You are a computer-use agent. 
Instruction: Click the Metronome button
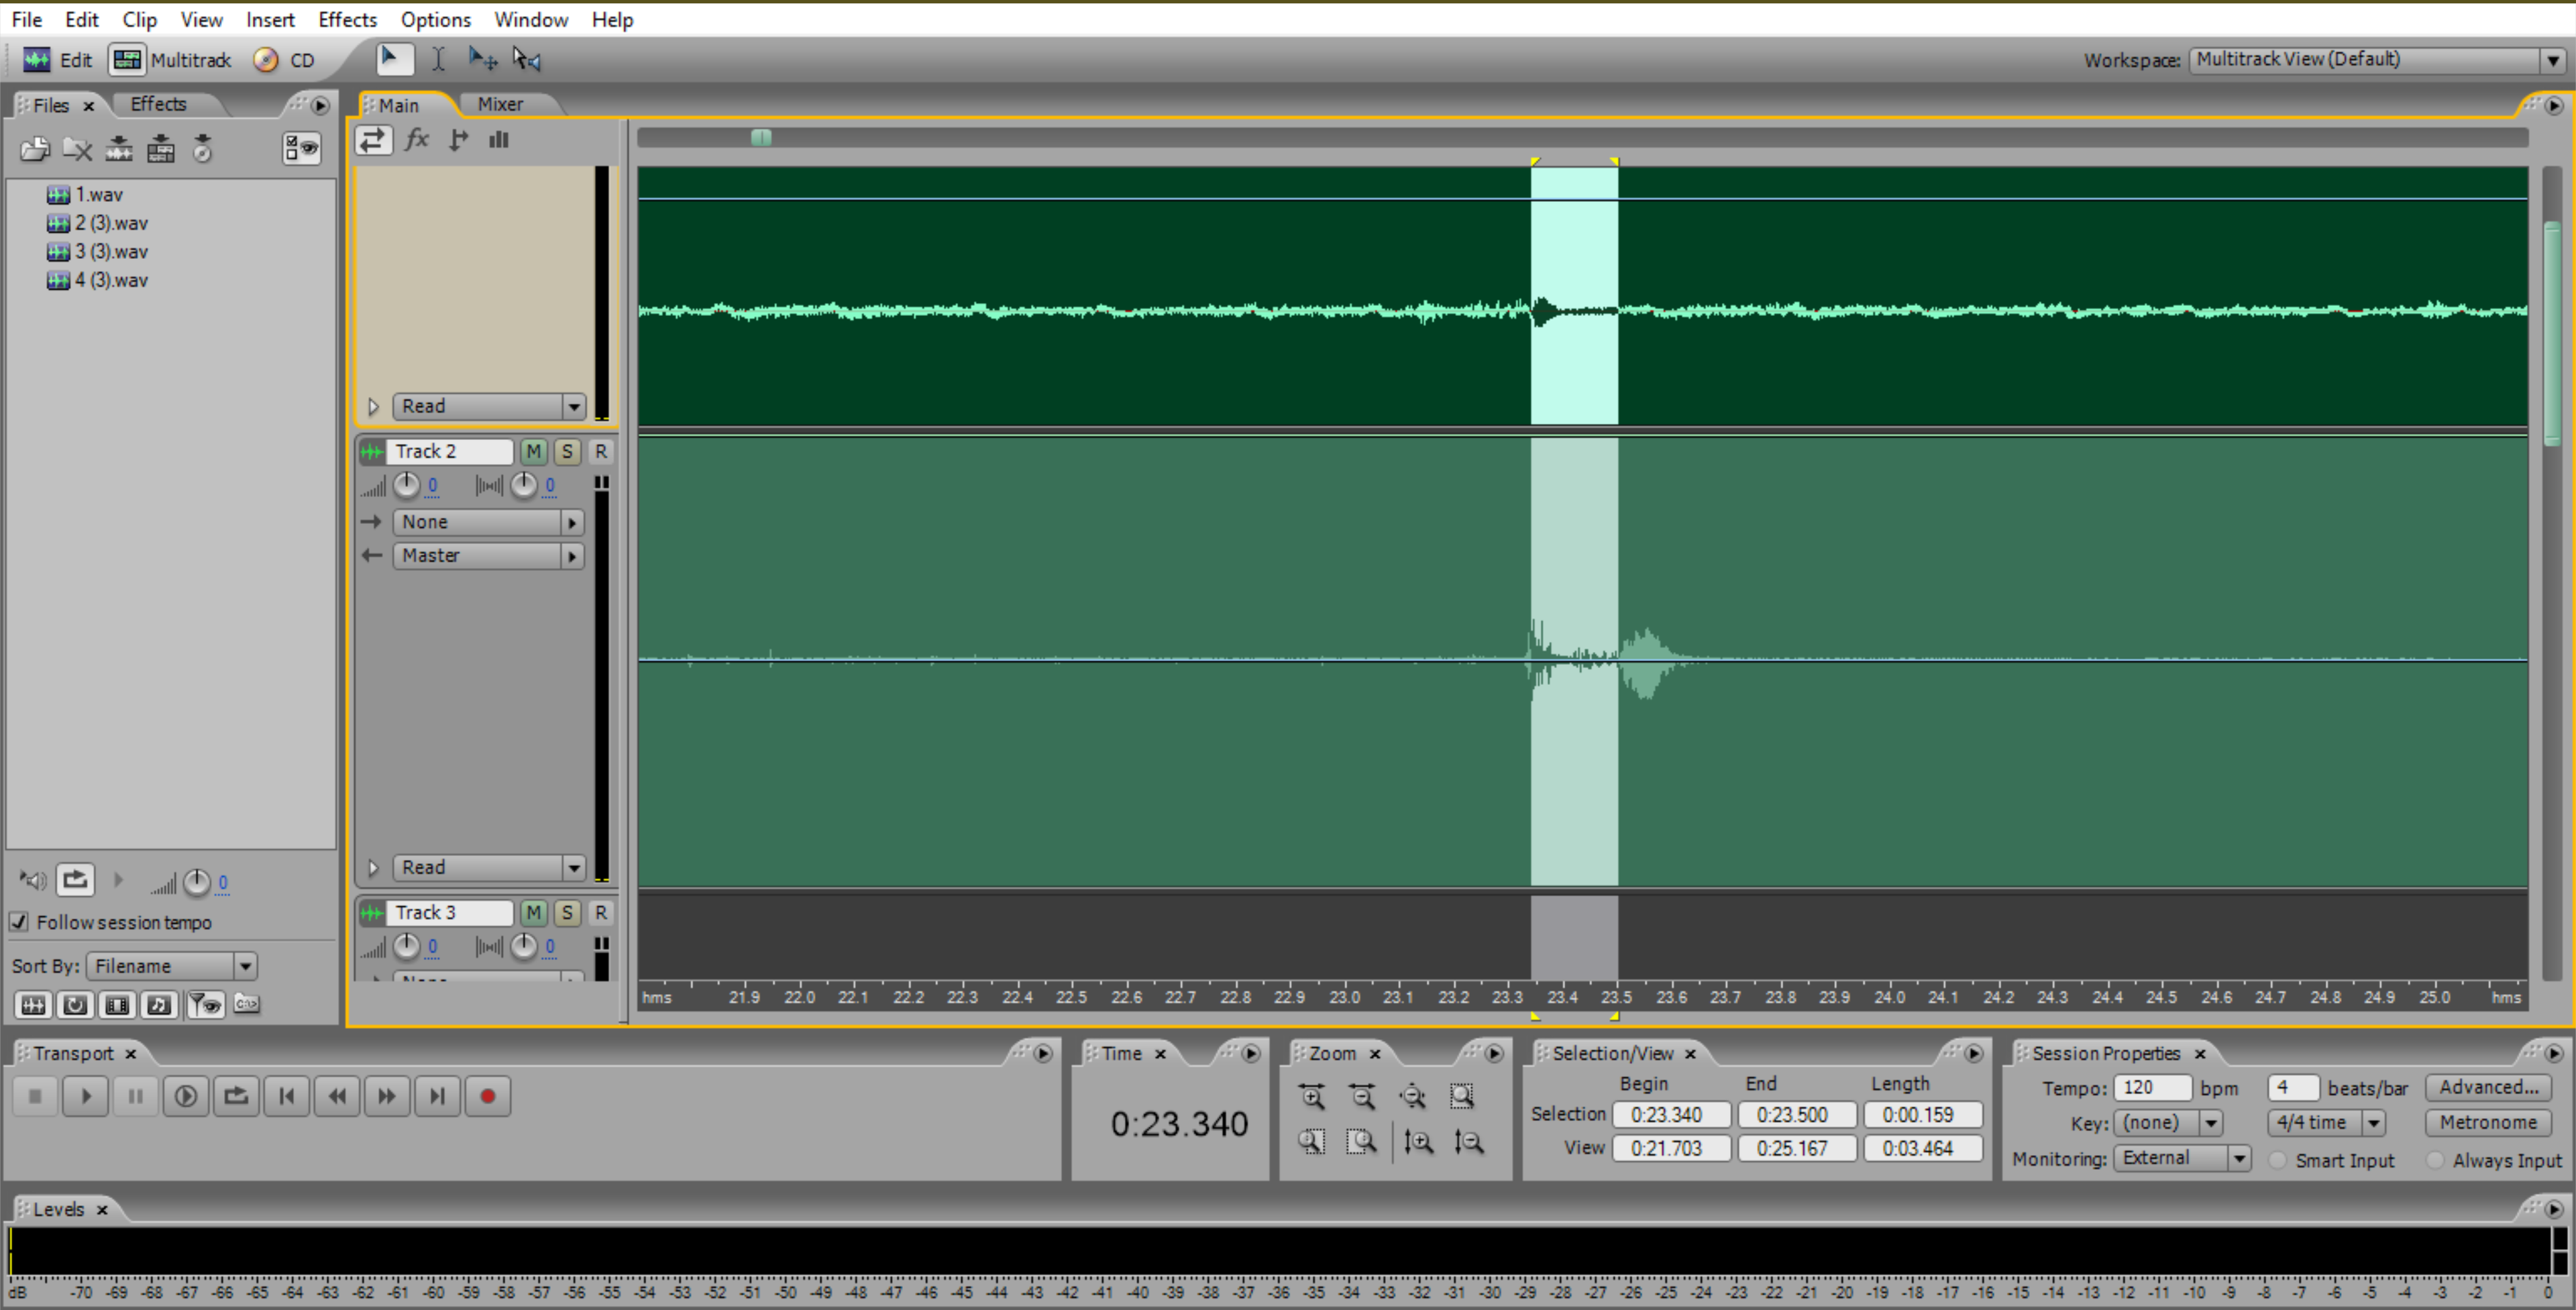(2487, 1122)
